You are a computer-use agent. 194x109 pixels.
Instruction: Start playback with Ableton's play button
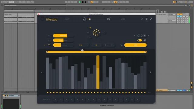[80, 2]
